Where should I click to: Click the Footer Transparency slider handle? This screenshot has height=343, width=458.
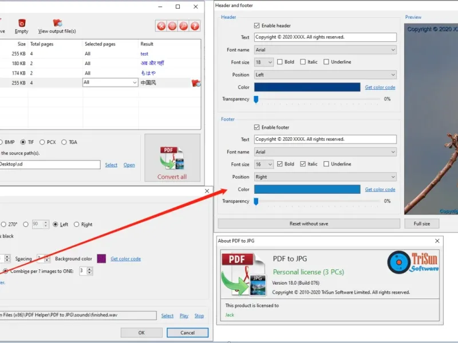[256, 202]
